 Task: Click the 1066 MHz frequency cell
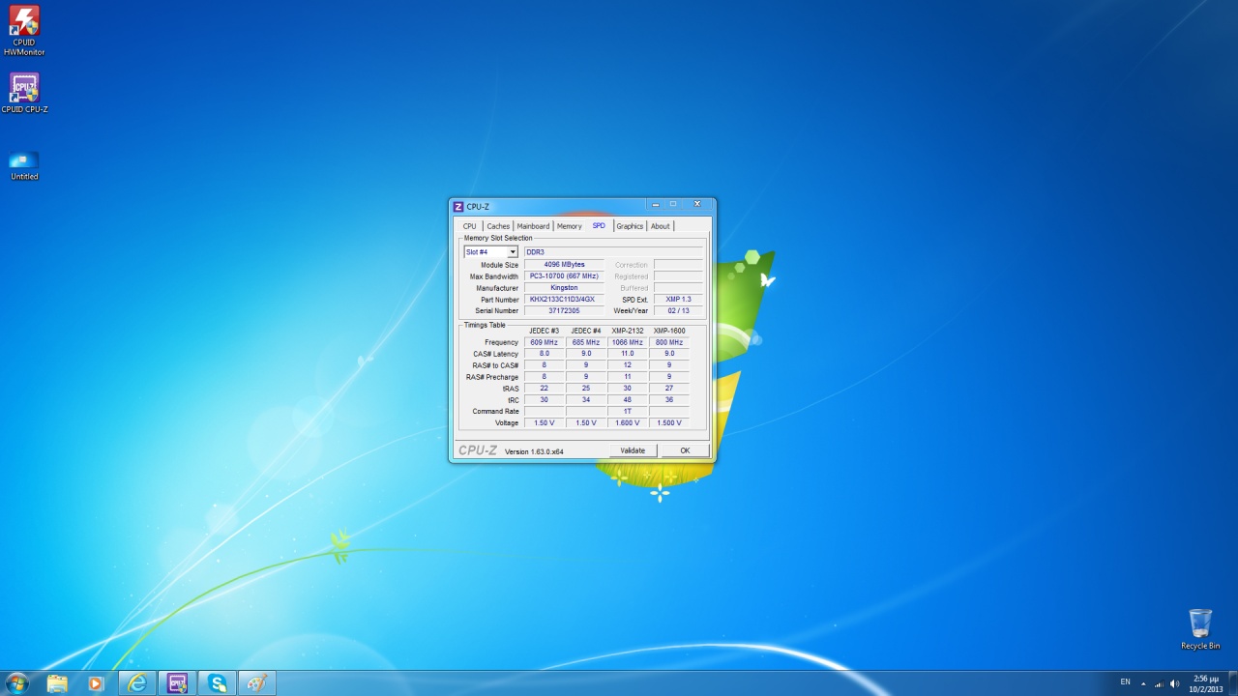(628, 342)
